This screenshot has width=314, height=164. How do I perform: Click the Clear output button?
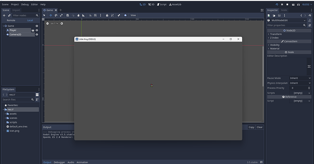point(259,127)
